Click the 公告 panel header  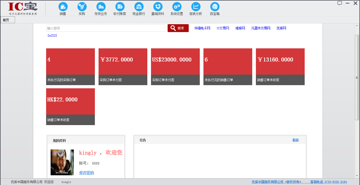(x=220, y=140)
